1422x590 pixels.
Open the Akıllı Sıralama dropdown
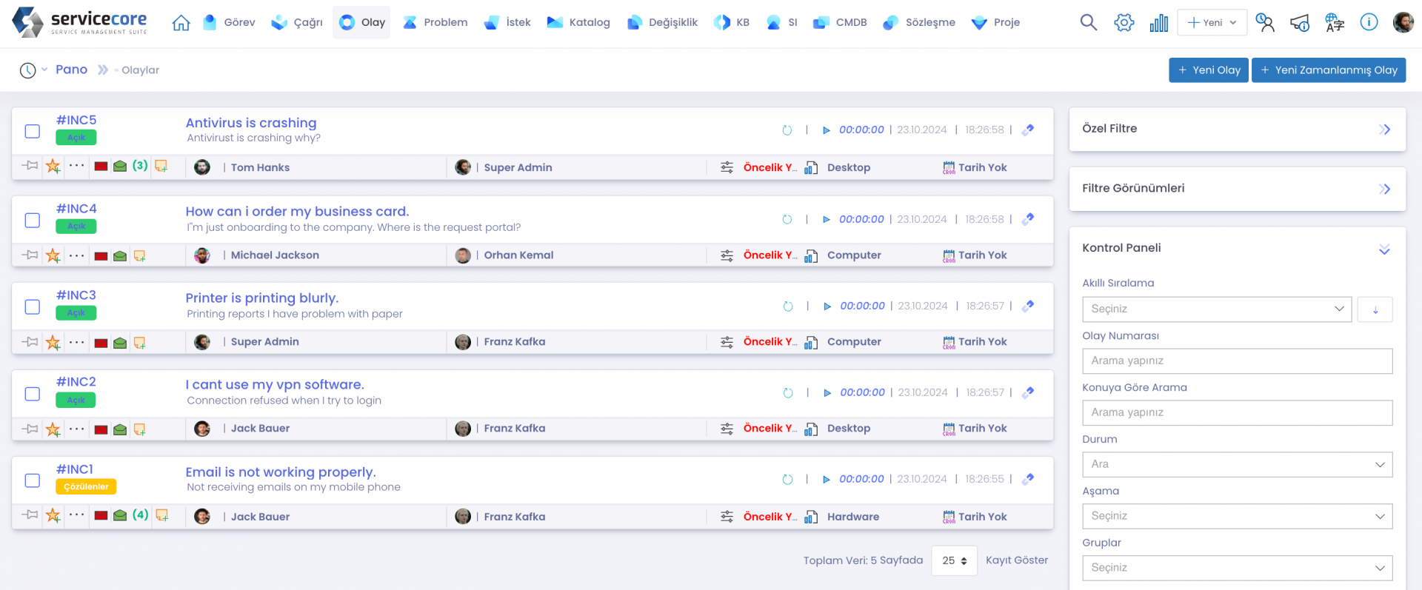pos(1216,309)
